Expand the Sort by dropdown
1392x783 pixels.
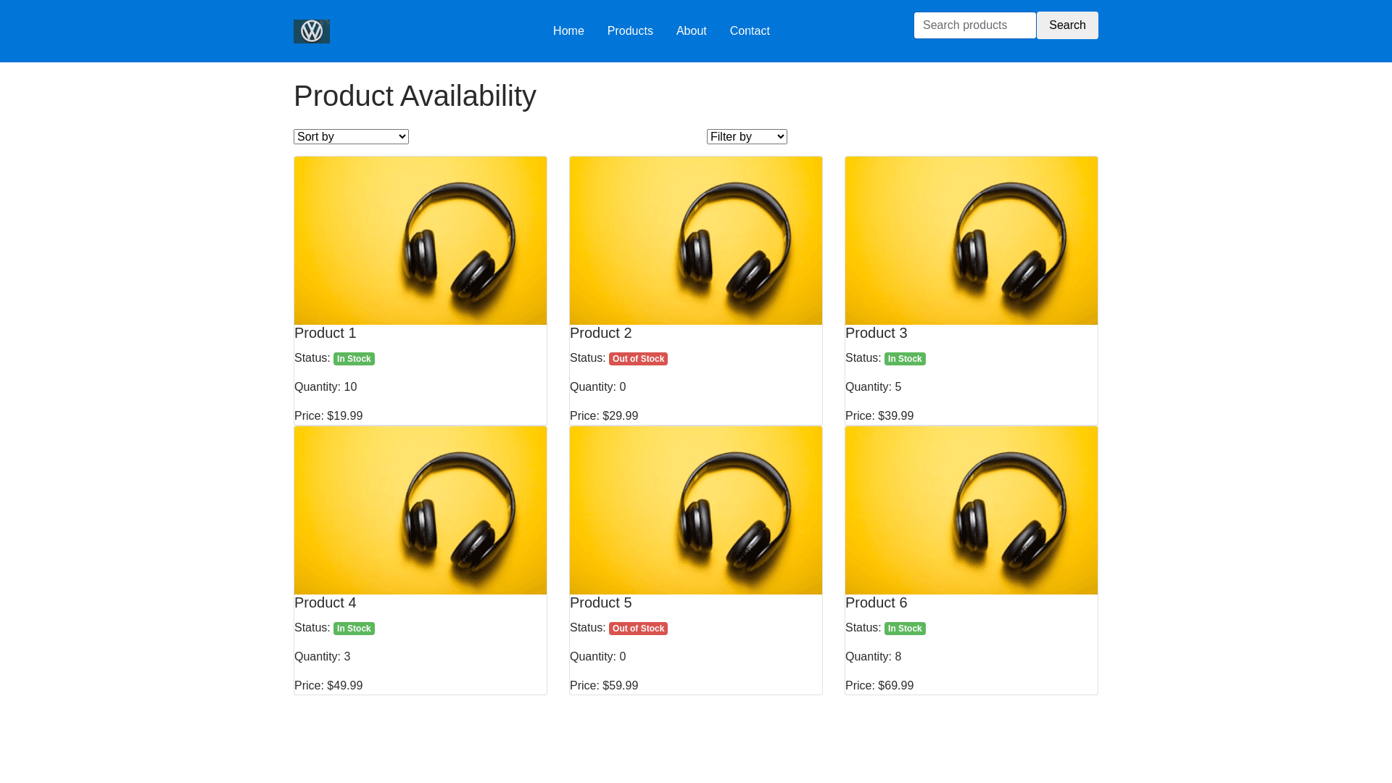tap(351, 137)
